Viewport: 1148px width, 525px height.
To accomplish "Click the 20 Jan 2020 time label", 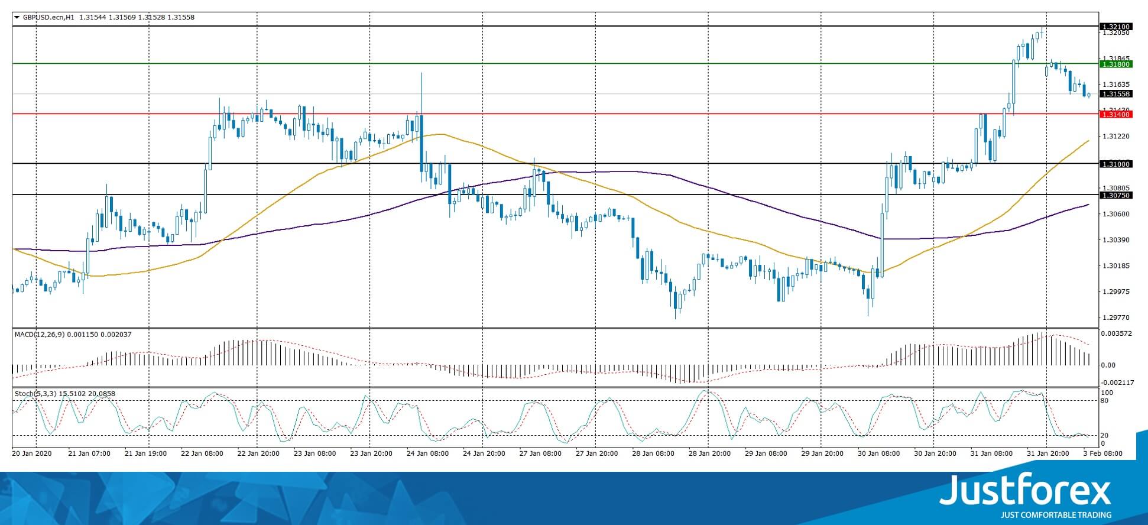I will [32, 453].
